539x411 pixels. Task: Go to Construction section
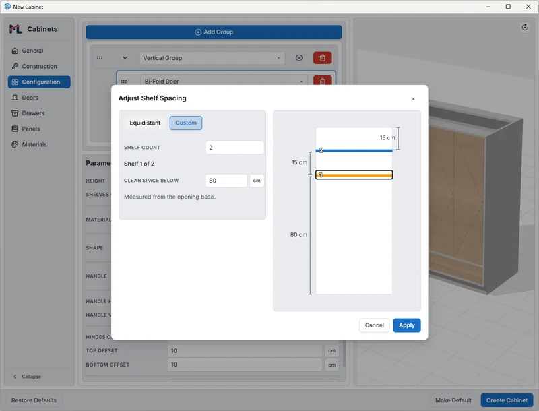point(39,66)
